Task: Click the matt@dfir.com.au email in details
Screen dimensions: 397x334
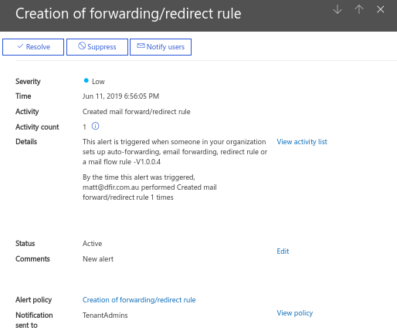Action: click(110, 187)
